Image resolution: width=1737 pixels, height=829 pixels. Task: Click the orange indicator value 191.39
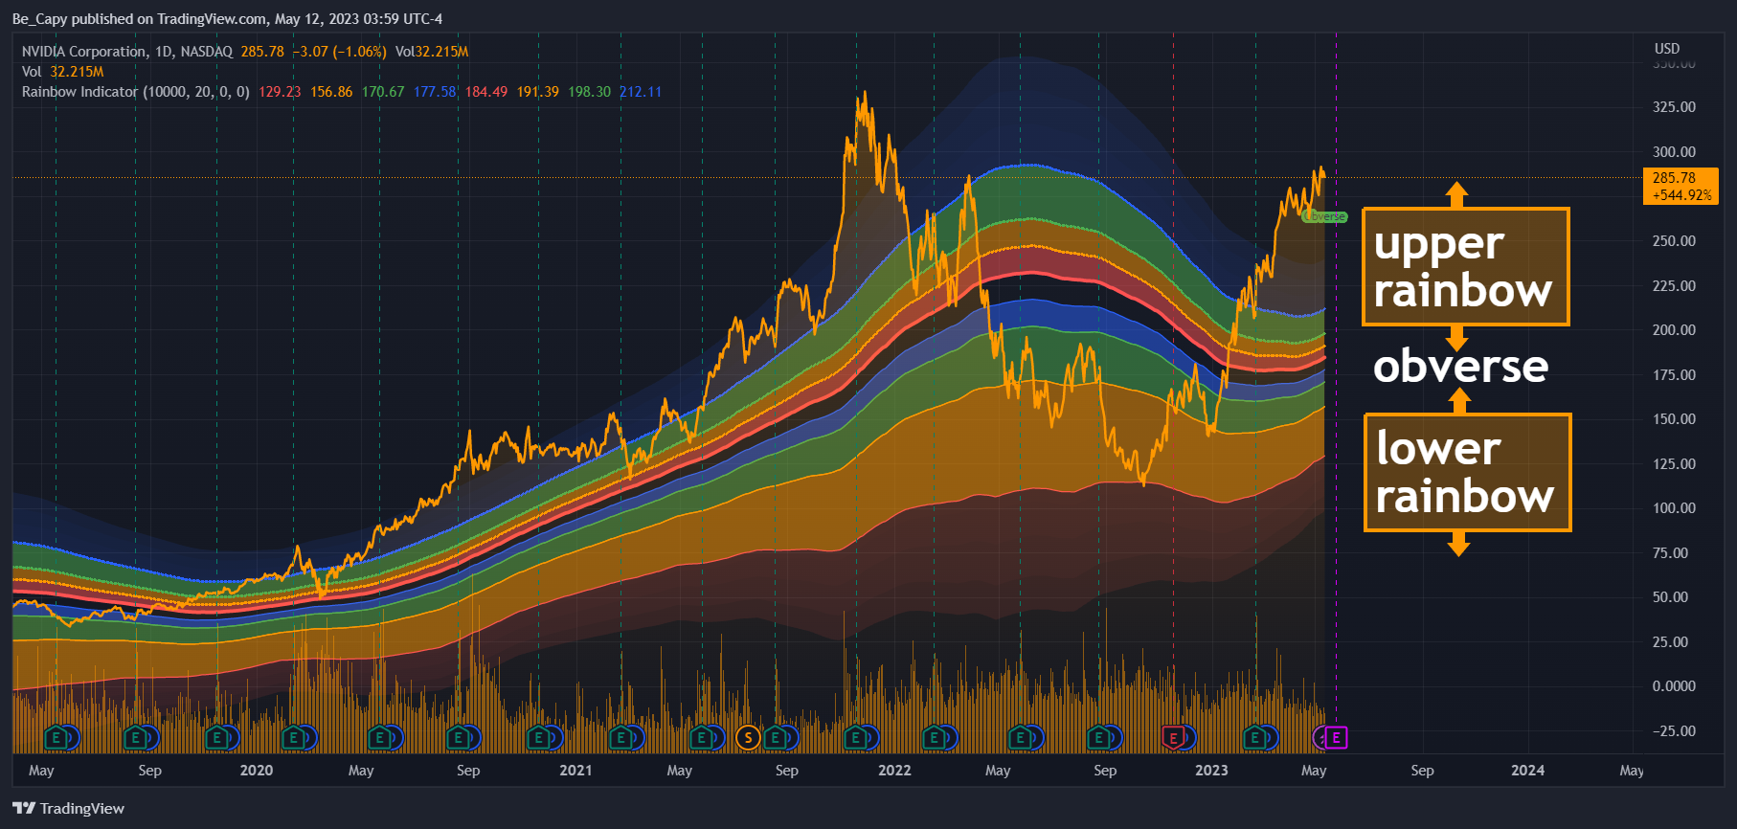pos(538,92)
